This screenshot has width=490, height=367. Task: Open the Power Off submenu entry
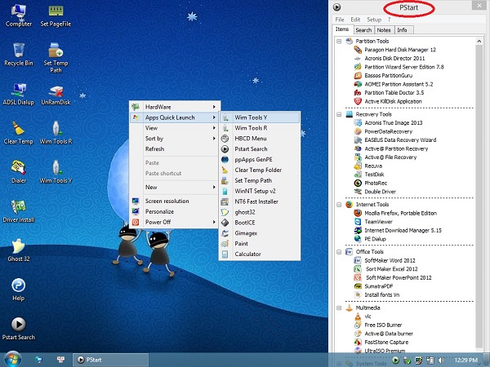click(x=175, y=222)
